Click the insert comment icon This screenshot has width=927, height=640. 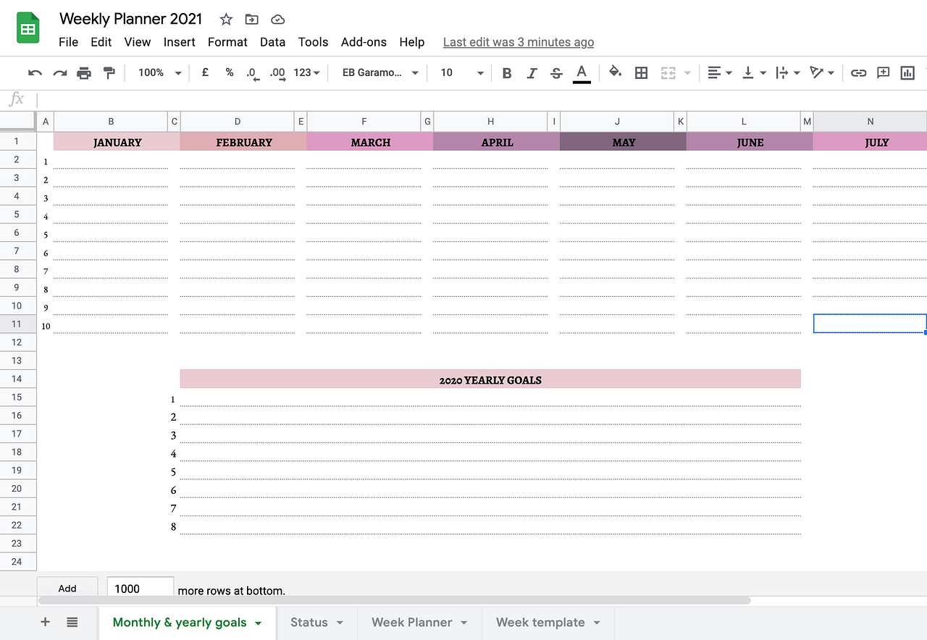882,72
